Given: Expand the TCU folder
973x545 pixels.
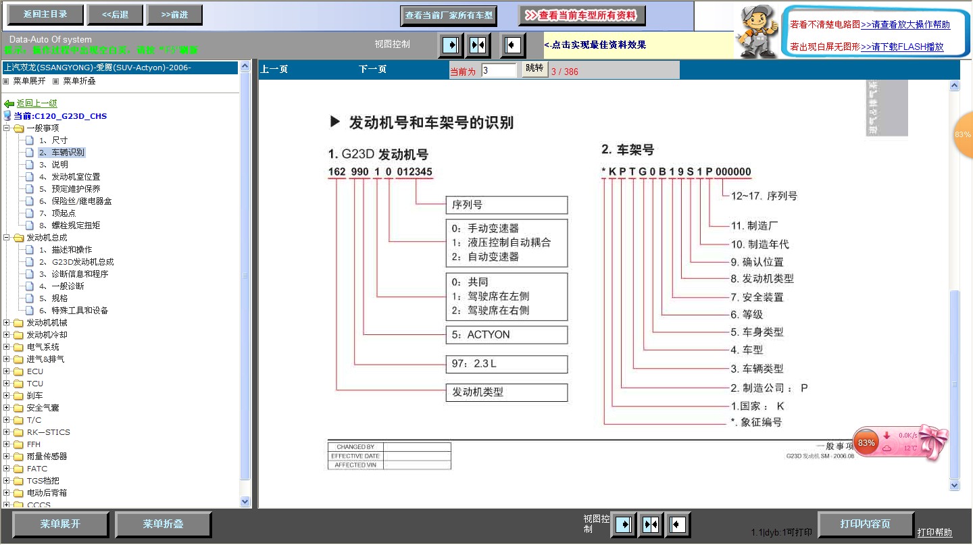Looking at the screenshot, I should [7, 384].
